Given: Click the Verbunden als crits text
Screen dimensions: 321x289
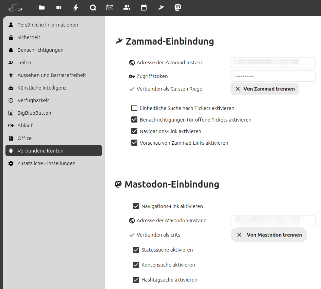Looking at the screenshot, I should (x=158, y=235).
